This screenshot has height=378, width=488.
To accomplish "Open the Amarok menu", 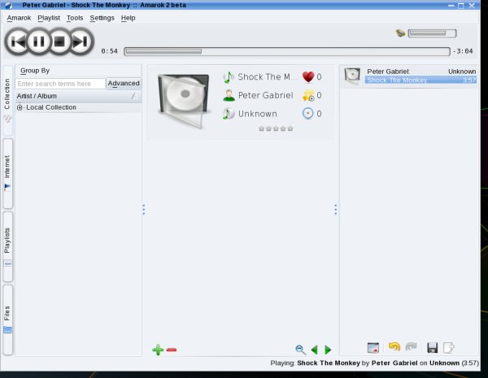I will (x=19, y=18).
